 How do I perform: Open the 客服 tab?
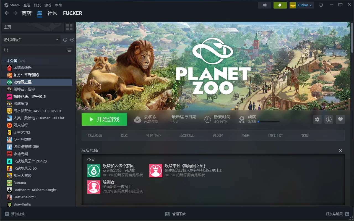(x=305, y=135)
